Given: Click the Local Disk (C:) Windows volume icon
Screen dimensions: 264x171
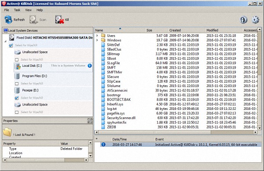Looking at the screenshot, I should click(x=17, y=66).
